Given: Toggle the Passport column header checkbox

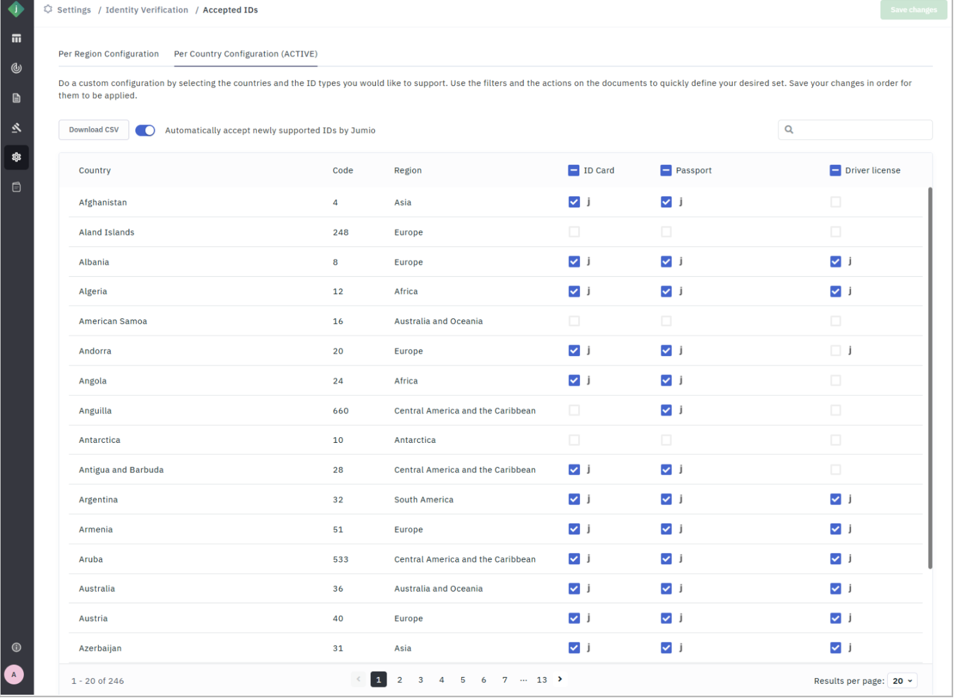Looking at the screenshot, I should pos(666,171).
